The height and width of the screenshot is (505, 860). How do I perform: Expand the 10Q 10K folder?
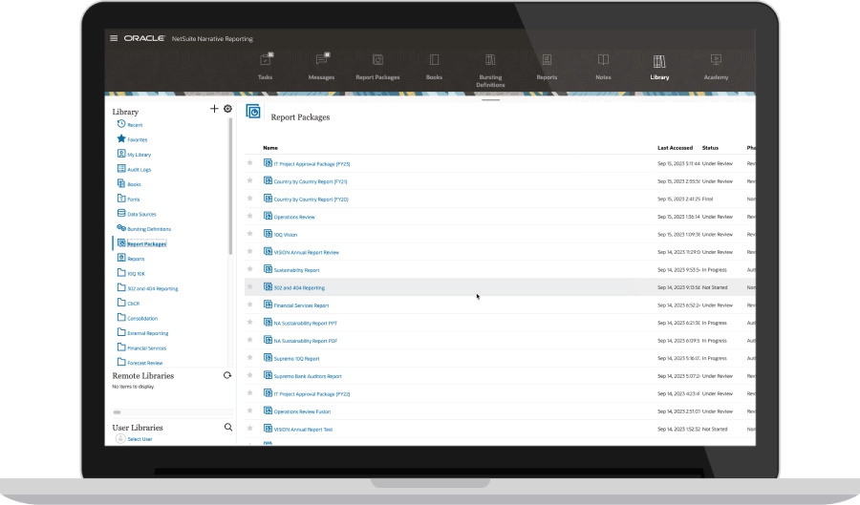[136, 273]
